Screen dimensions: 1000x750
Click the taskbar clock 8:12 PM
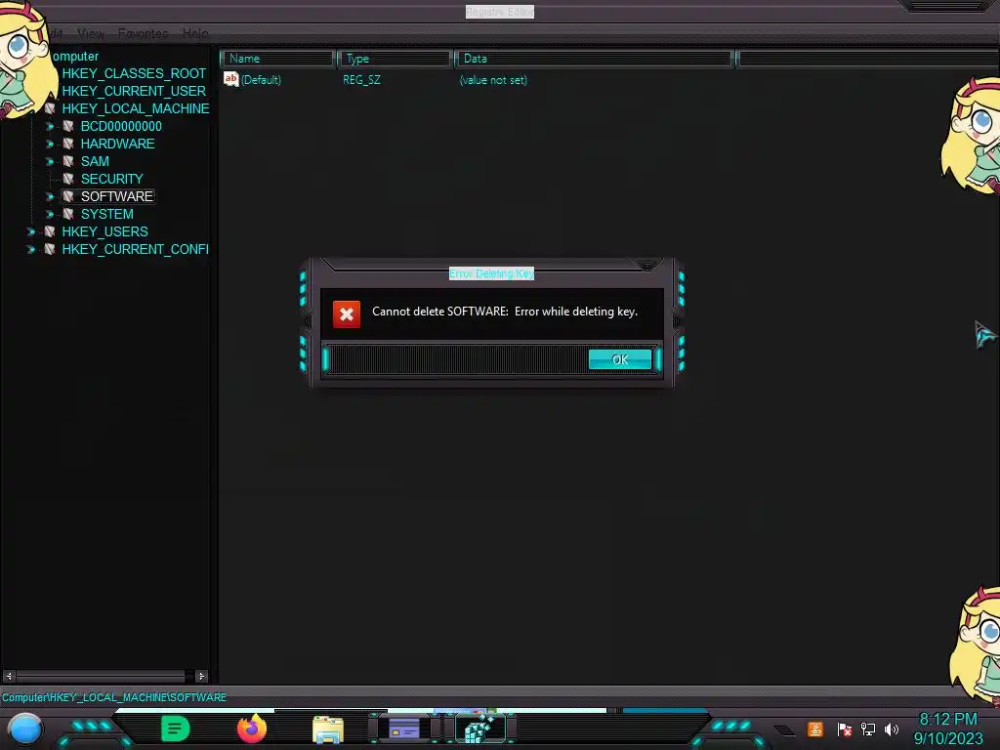pyautogui.click(x=947, y=720)
